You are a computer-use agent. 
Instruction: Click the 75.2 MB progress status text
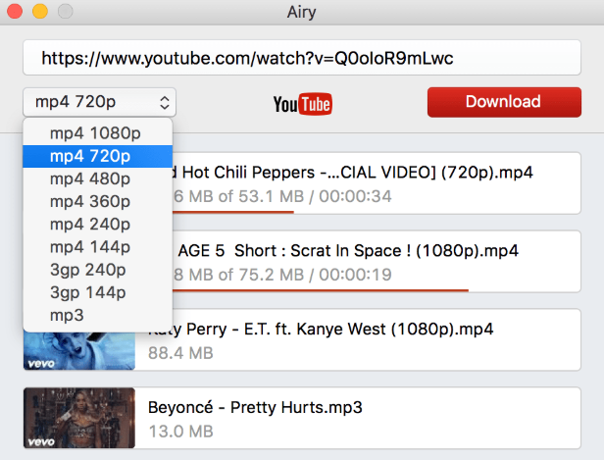[282, 275]
